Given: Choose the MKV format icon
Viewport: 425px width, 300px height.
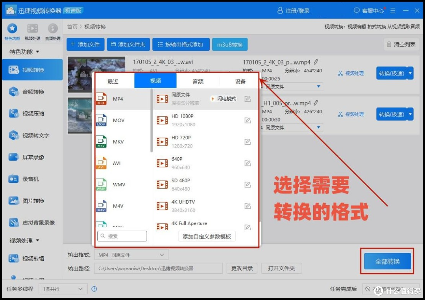Looking at the screenshot, I should pyautogui.click(x=101, y=142).
